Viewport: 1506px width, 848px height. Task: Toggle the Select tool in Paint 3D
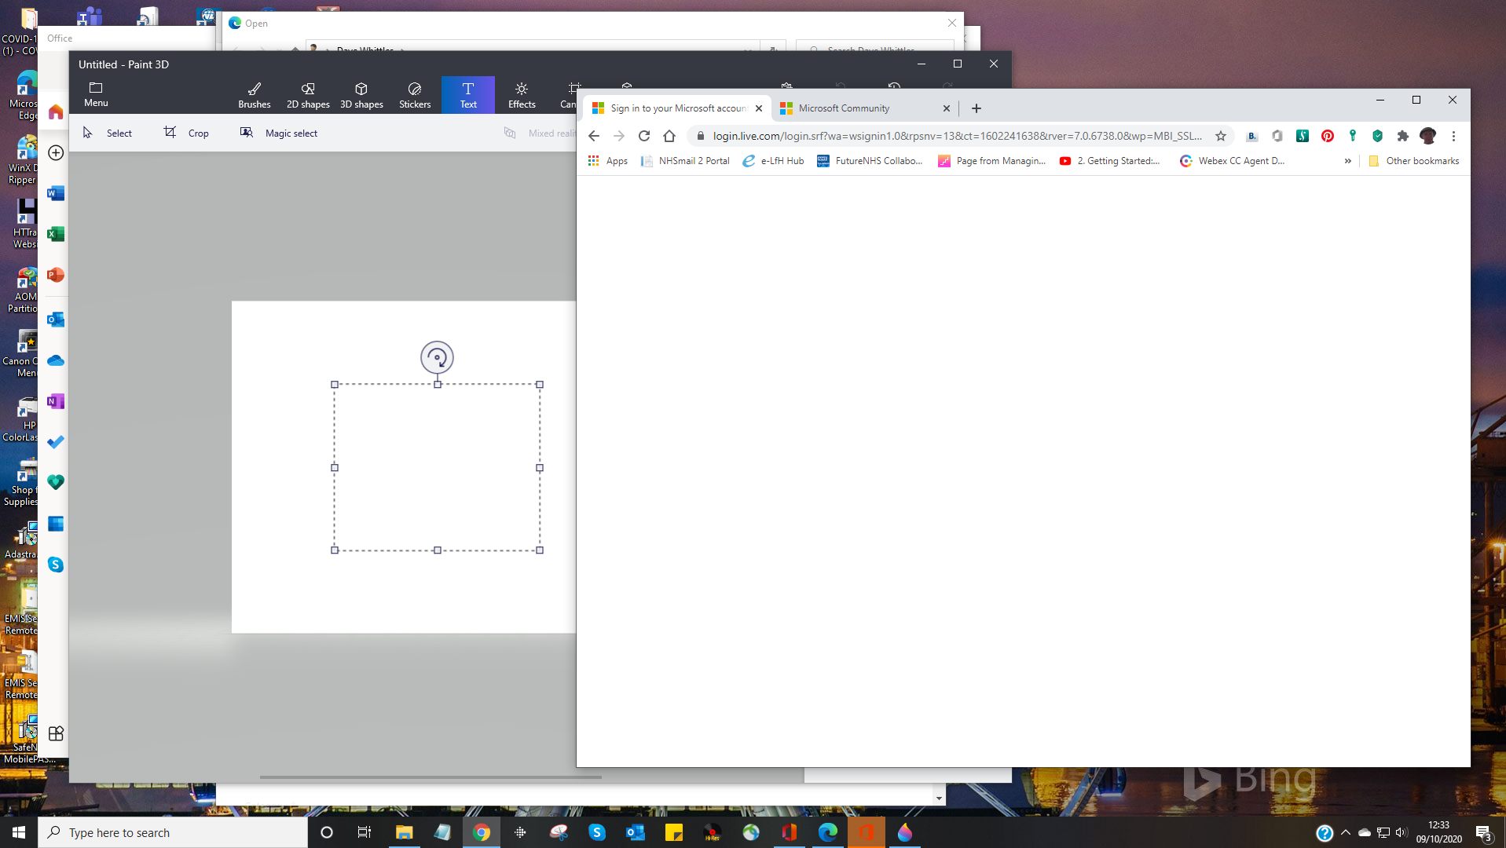coord(108,133)
